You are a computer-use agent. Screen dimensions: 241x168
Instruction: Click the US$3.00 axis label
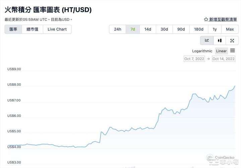pyautogui.click(x=14, y=162)
